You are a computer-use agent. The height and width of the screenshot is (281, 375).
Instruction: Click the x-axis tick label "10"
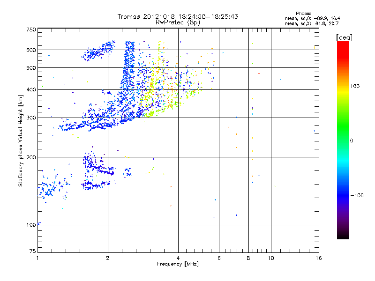(271, 258)
